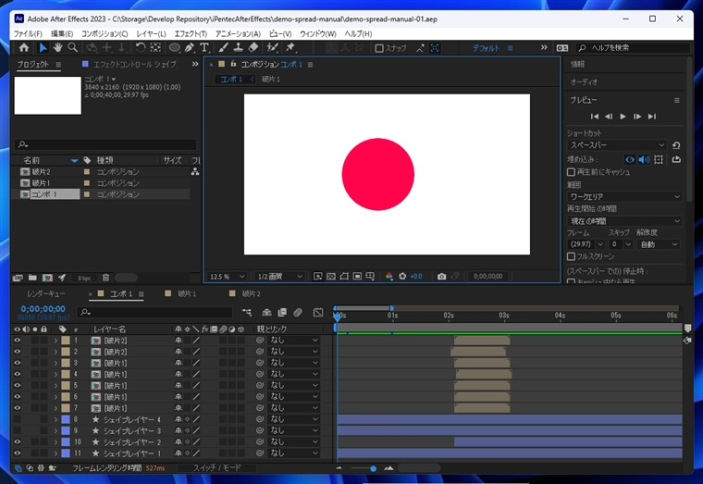703x484 pixels.
Task: Open 12.5% magnification dropdown
Action: pos(227,277)
